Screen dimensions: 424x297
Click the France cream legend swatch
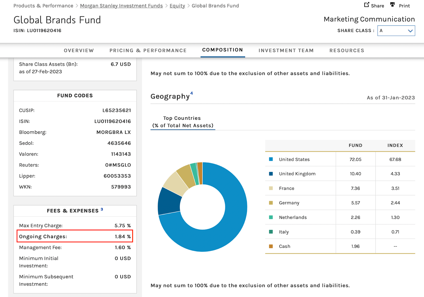tap(271, 188)
